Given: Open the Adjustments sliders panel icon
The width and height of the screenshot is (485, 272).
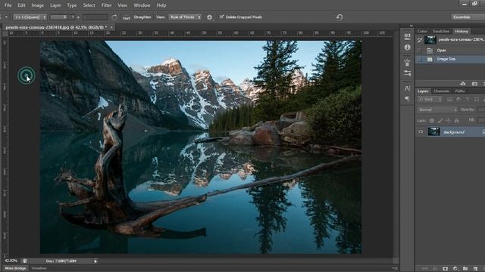Looking at the screenshot, I should click(407, 73).
